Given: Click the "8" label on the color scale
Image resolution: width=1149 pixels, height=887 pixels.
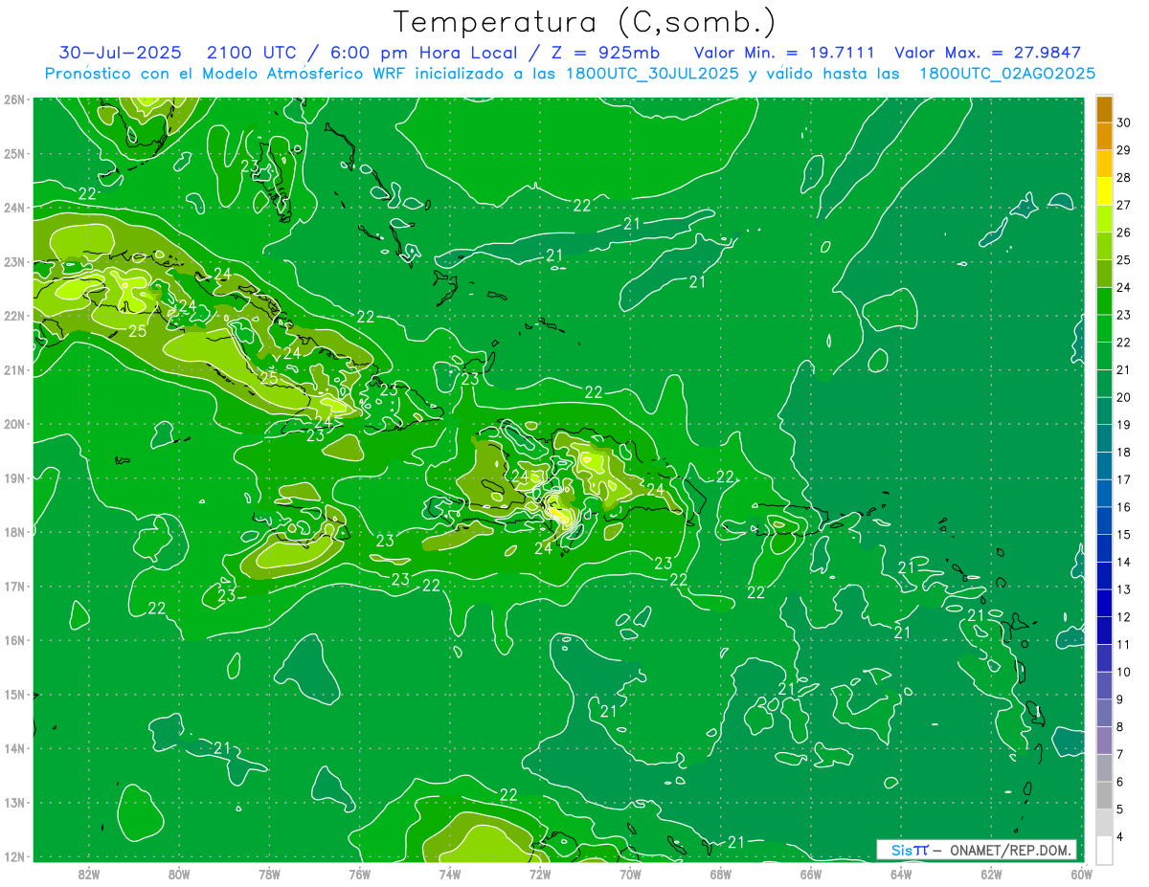Looking at the screenshot, I should coord(1120,727).
